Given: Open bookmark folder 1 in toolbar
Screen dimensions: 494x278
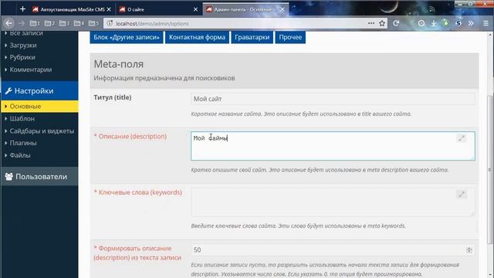Looking at the screenshot, I should click(35, 23).
